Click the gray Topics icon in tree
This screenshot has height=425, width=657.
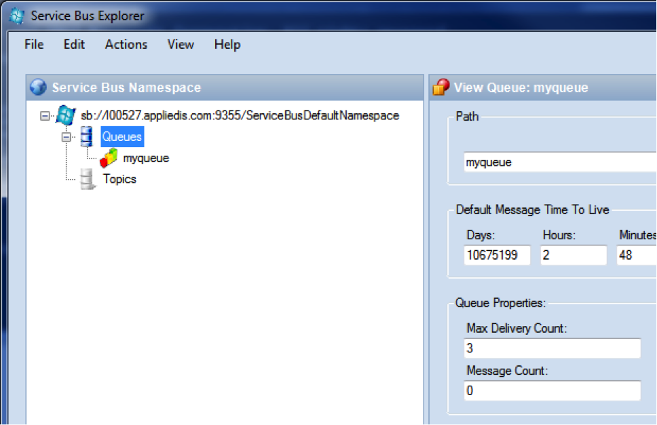pyautogui.click(x=88, y=180)
